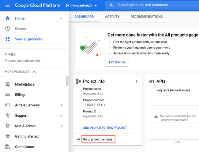Click the APIs & Services API icon

click(7, 105)
